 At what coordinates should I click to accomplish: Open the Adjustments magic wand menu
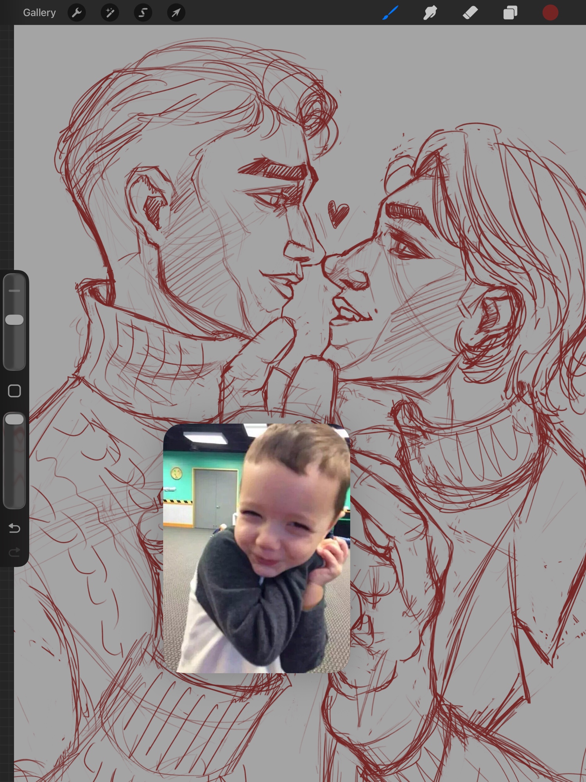[110, 13]
